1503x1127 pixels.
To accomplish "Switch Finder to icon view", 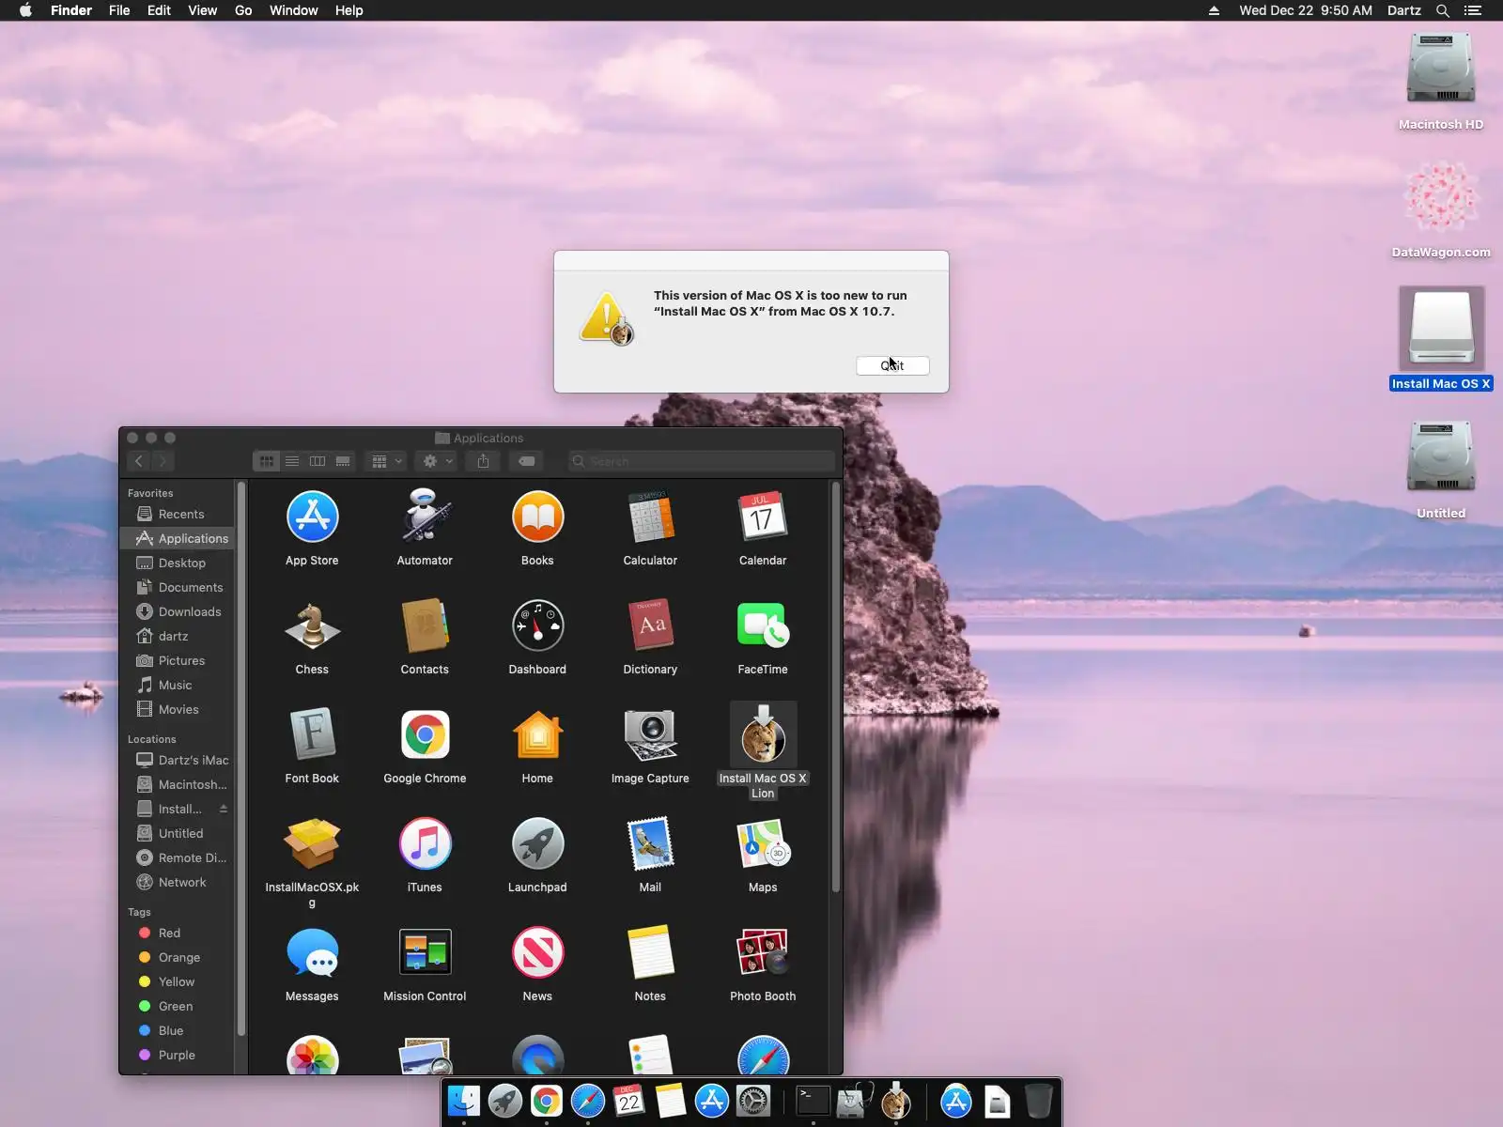I will [267, 461].
